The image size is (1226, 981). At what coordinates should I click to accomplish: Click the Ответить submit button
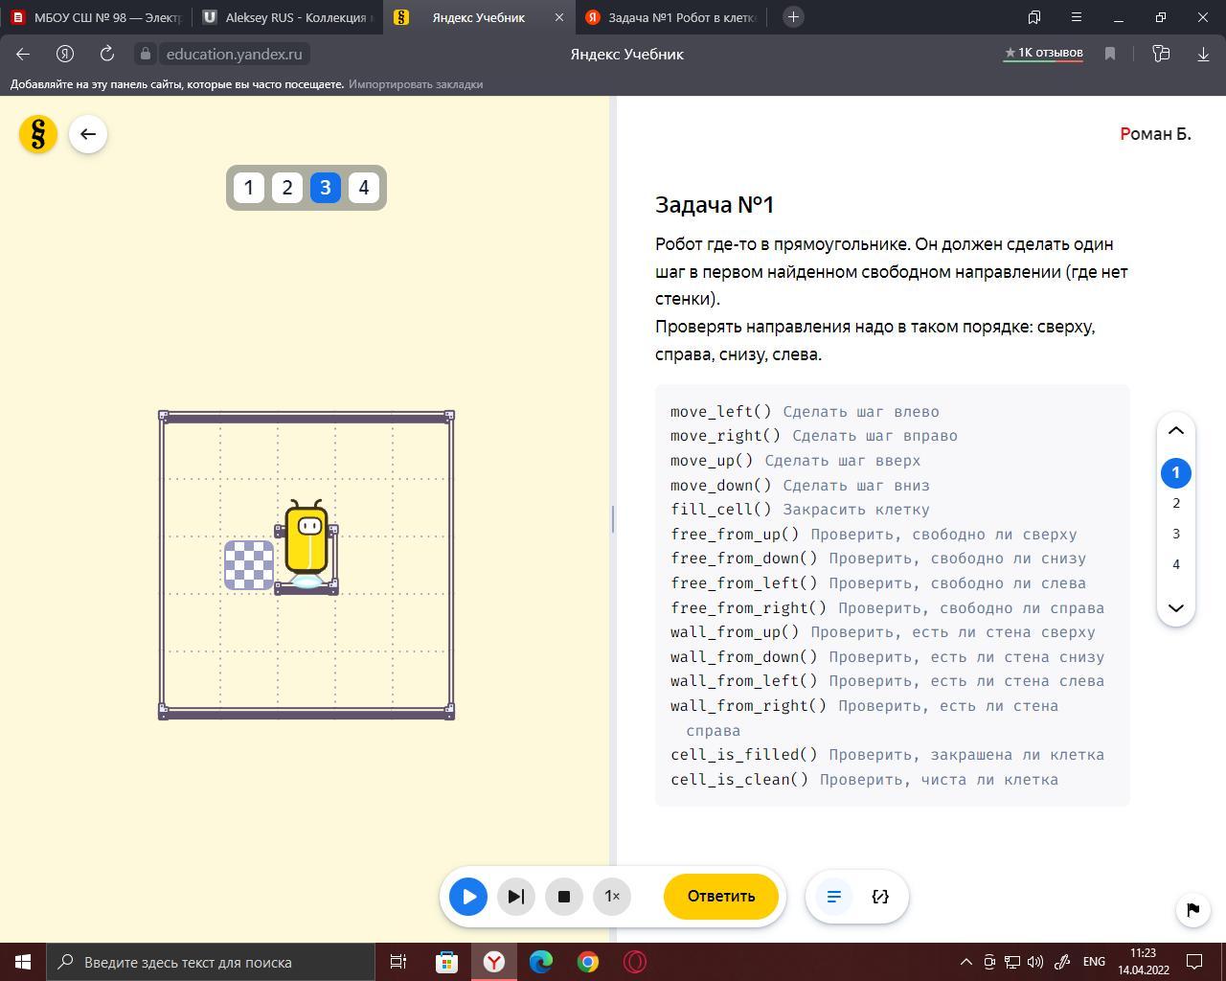point(720,897)
